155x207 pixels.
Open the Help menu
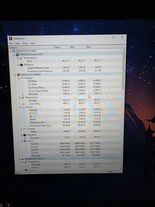[x=32, y=43]
